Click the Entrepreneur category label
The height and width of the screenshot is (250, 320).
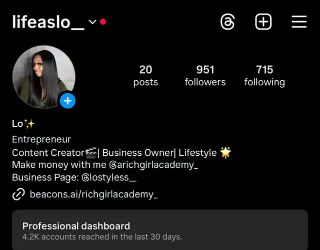[x=41, y=139]
